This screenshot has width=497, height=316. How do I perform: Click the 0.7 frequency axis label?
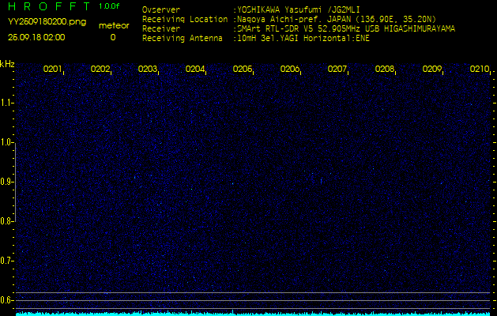[x=6, y=261]
